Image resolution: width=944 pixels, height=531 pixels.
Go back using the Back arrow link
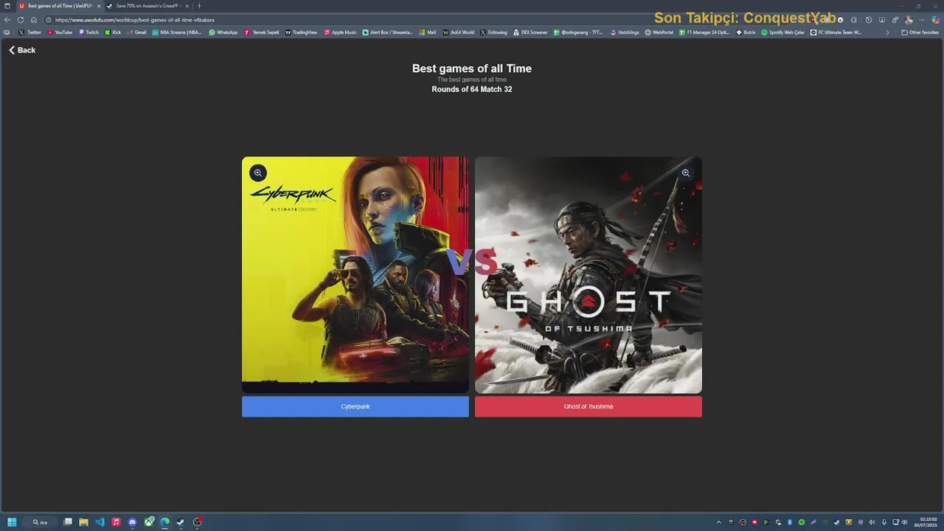22,50
